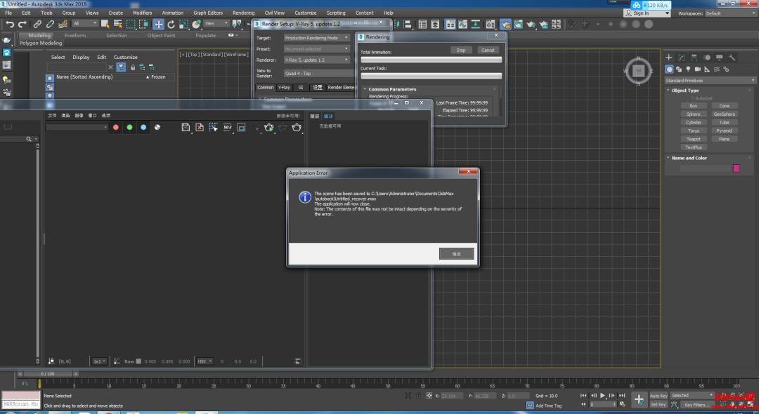The height and width of the screenshot is (414, 759).
Task: Open the Rendering menu
Action: click(243, 13)
